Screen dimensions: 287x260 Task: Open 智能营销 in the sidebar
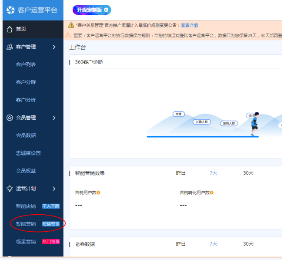(26, 224)
